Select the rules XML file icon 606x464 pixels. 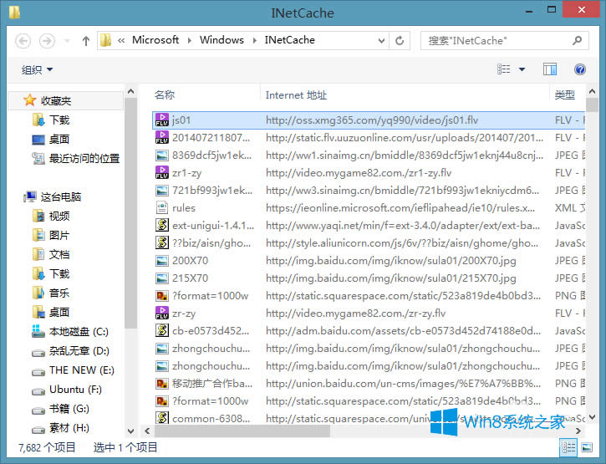point(162,208)
